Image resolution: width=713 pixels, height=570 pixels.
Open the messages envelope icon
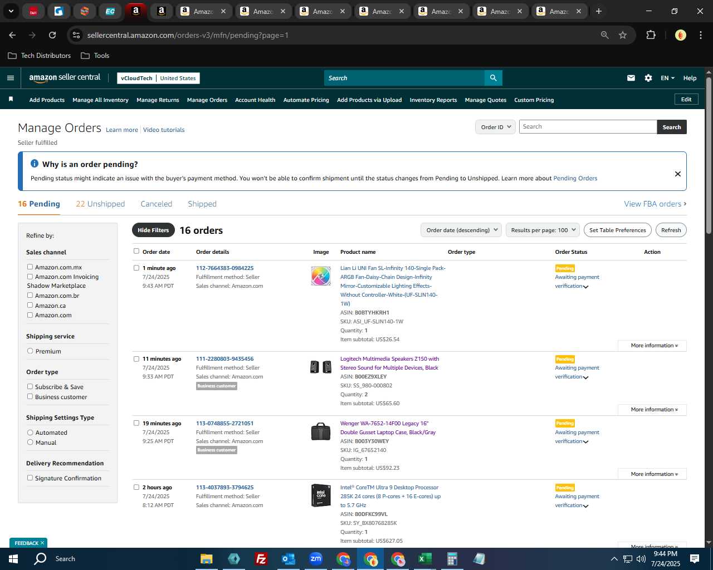(631, 78)
